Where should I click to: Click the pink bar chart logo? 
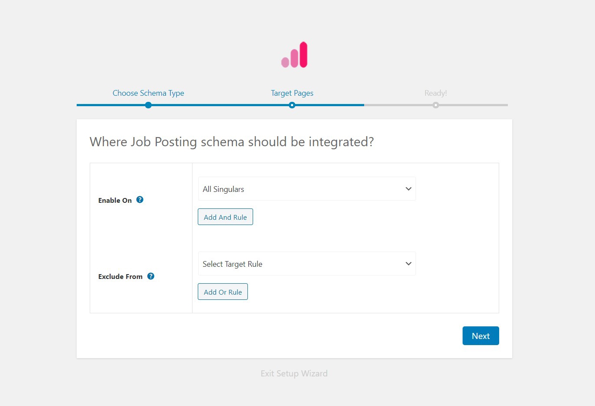294,54
